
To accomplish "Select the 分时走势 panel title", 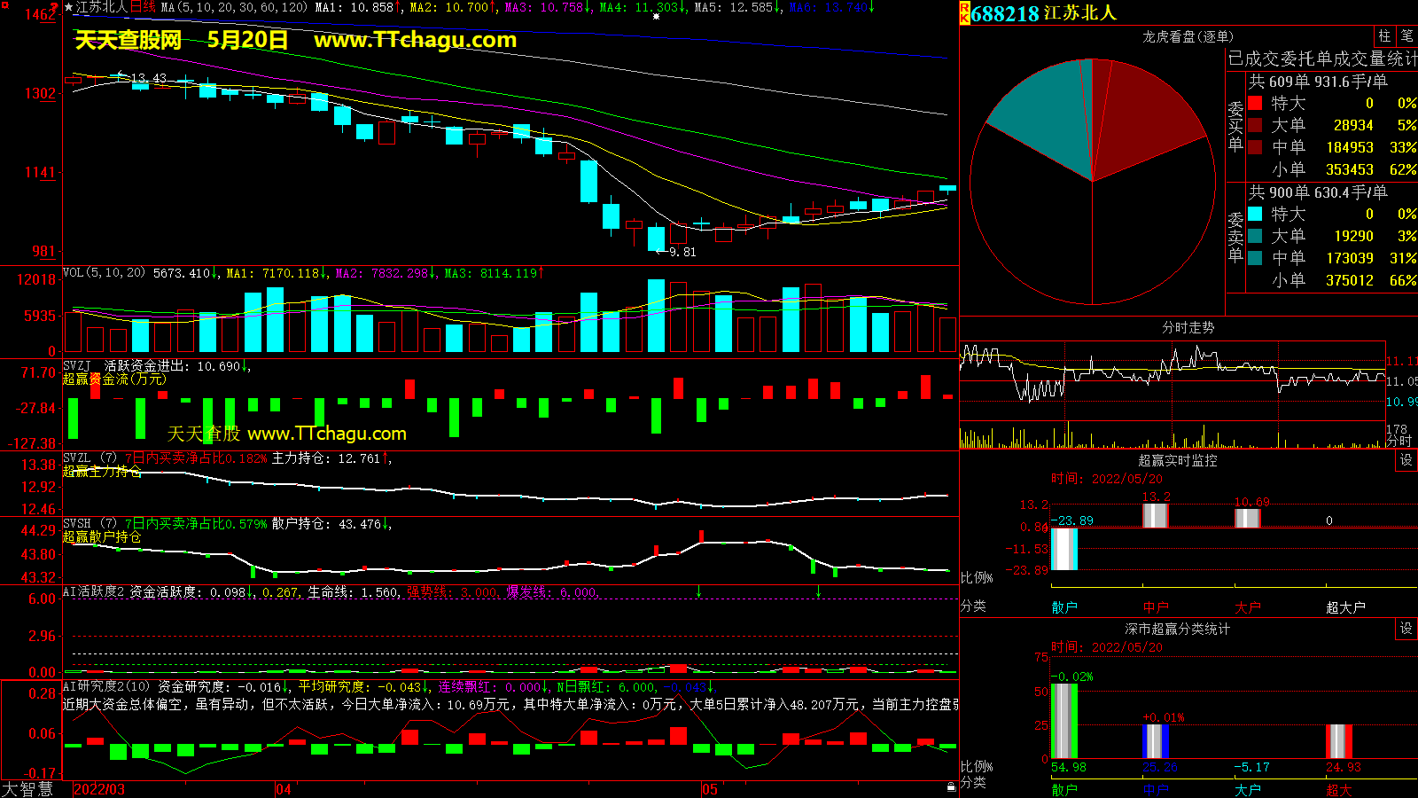I will point(1188,327).
